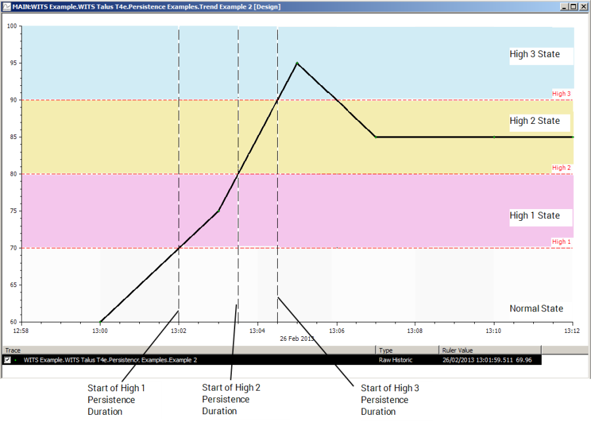The width and height of the screenshot is (591, 426).
Task: Click the trend window icon in title bar
Action: click(x=7, y=6)
